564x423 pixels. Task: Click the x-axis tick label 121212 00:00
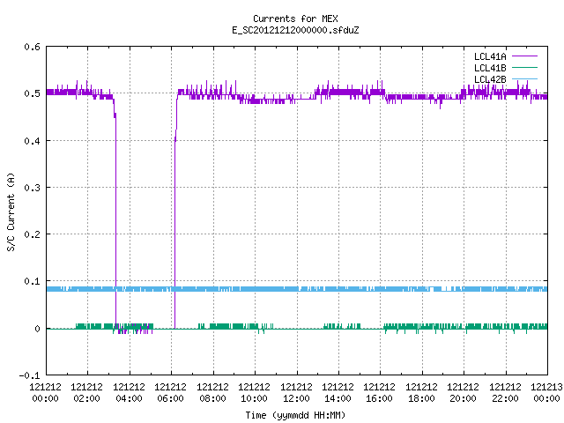[x=45, y=393]
